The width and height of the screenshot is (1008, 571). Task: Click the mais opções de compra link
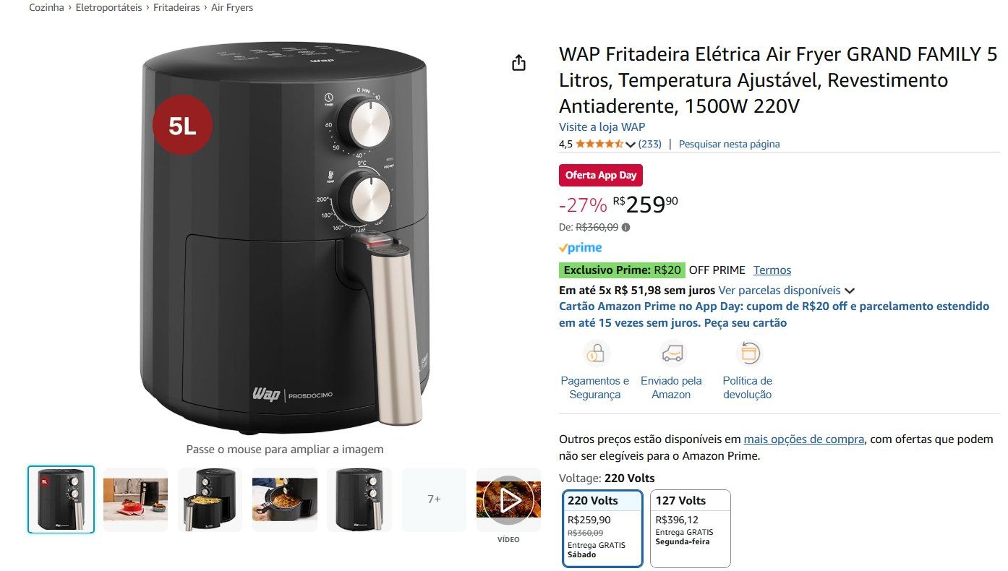804,439
